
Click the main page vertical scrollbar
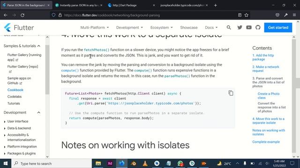point(294,96)
